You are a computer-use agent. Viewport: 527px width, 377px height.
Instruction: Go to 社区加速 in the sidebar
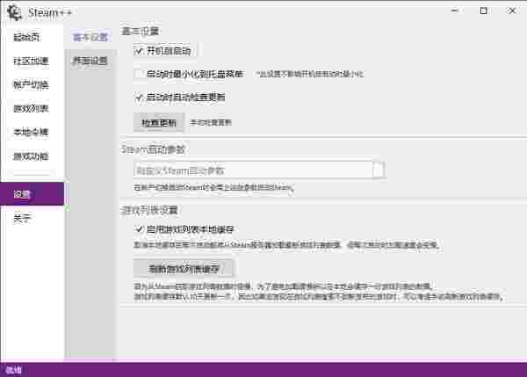[x=31, y=61]
